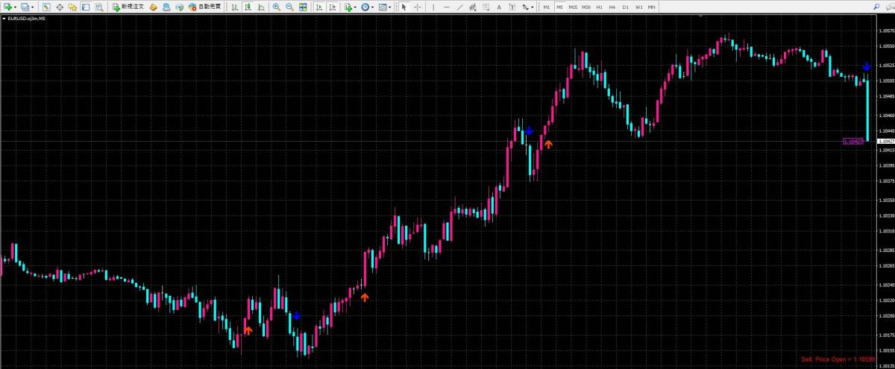This screenshot has height=369, width=895.
Task: Toggle chart Auto Scroll
Action: (319, 7)
